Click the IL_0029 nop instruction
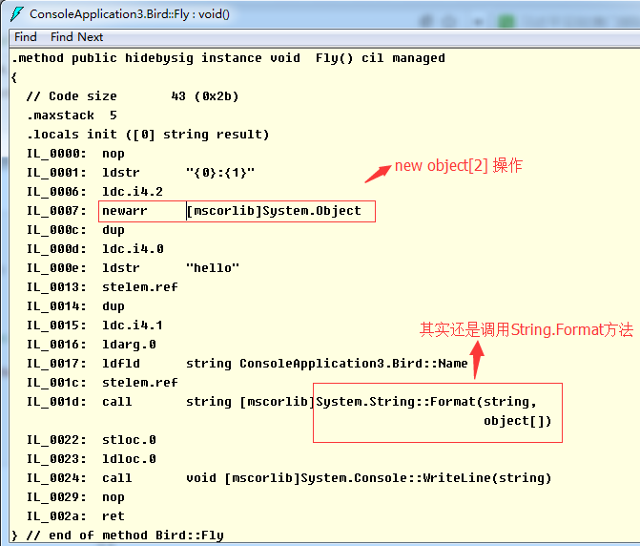The width and height of the screenshot is (640, 546). coord(75,497)
